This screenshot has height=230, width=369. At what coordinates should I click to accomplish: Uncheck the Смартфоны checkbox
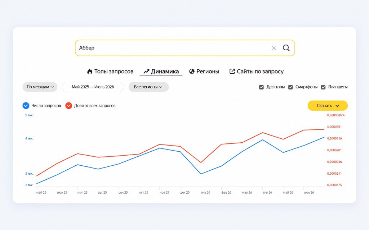(291, 87)
